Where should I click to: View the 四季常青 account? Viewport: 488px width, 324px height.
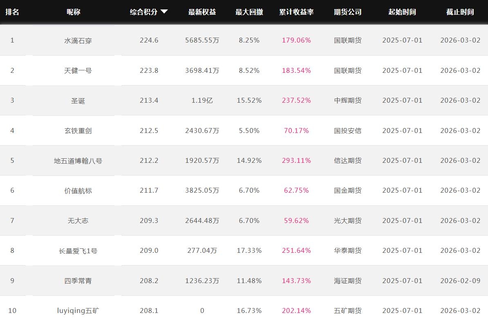point(78,281)
